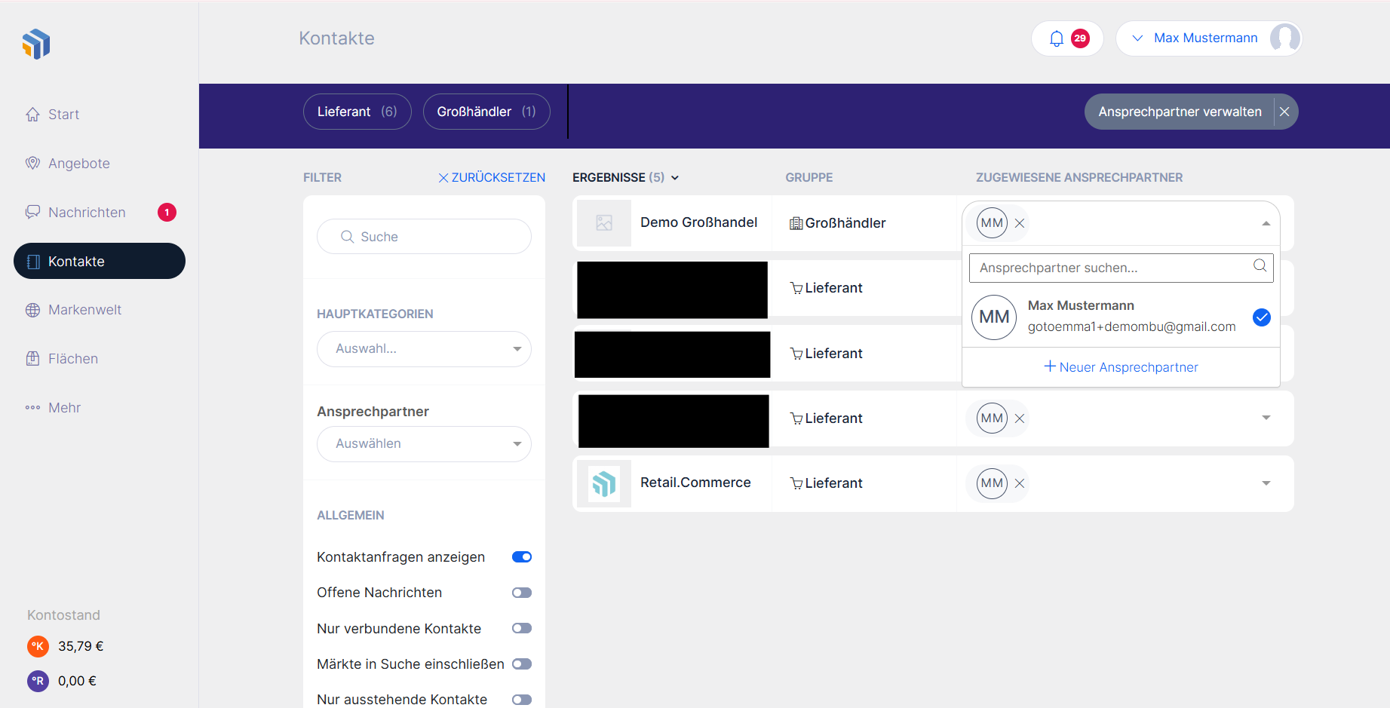Click the Neuer Ansprechpartner link
1390x708 pixels.
pos(1121,367)
